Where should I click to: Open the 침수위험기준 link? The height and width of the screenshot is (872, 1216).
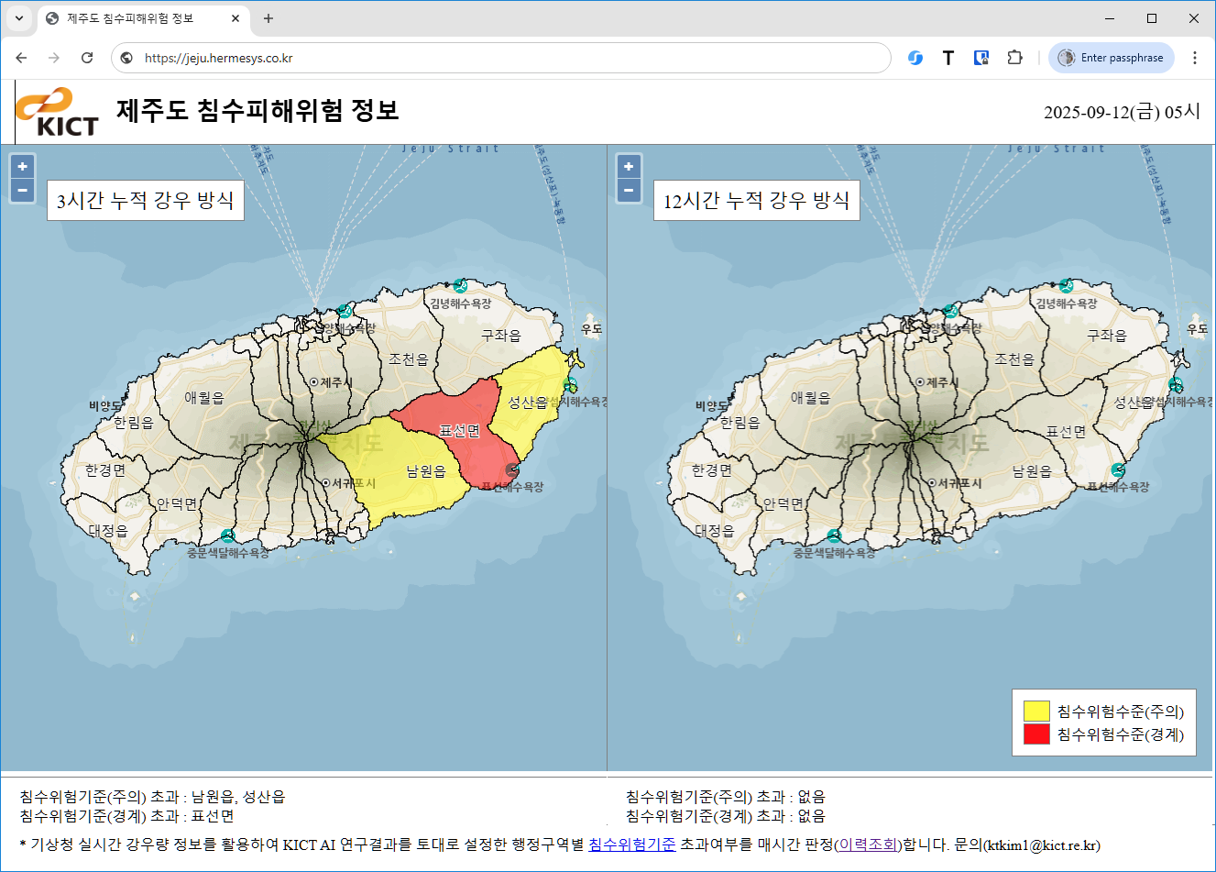pos(631,844)
